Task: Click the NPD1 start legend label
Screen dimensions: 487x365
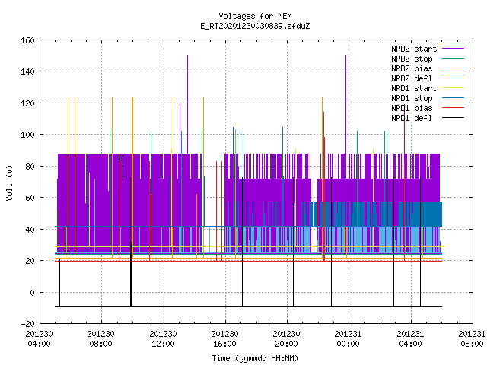Action: tap(414, 88)
